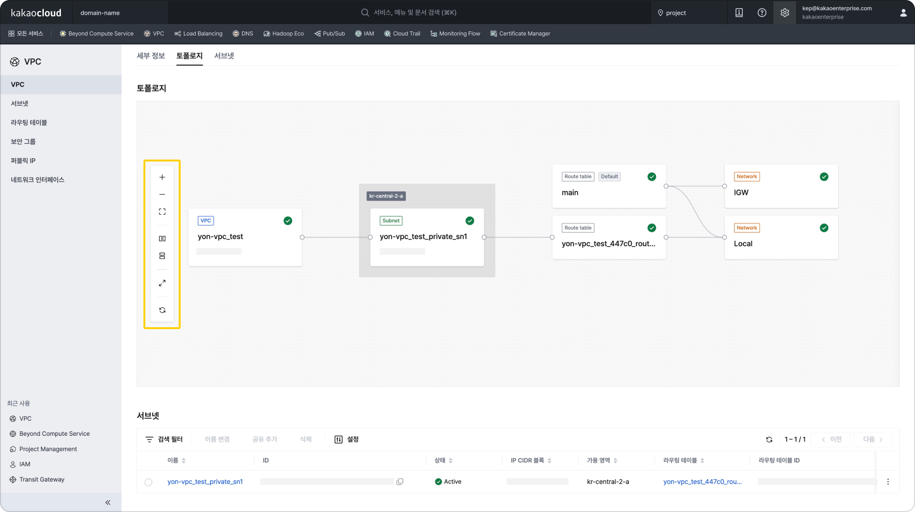This screenshot has height=512, width=915.
Task: Switch to the 세부 정보 tab
Action: (151, 56)
